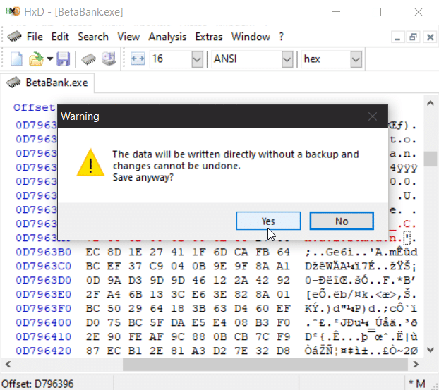Click the New file icon
The height and width of the screenshot is (390, 439).
coord(16,59)
